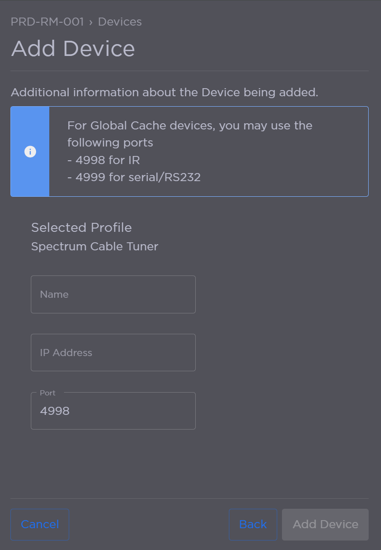Focus the IP Address text box
This screenshot has width=381, height=550.
(113, 352)
